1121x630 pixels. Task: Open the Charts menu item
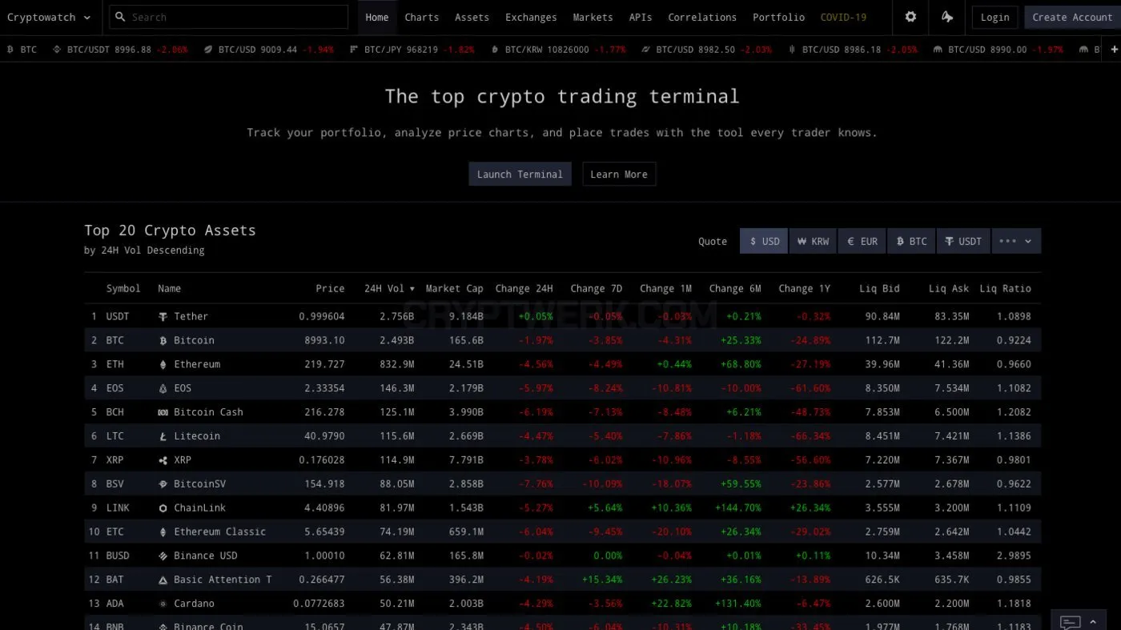click(422, 17)
